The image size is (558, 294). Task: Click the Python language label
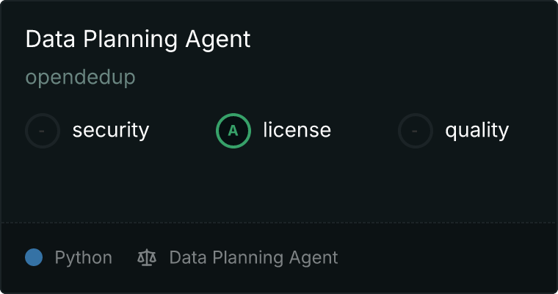[83, 258]
